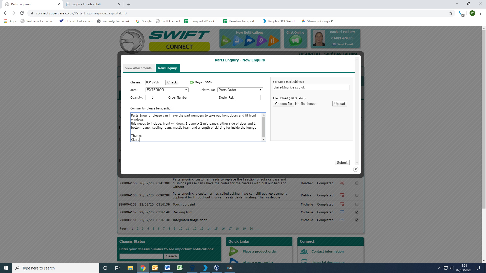Viewport: 486px width, 273px height.
Task: Open the Area dropdown
Action: (x=167, y=90)
